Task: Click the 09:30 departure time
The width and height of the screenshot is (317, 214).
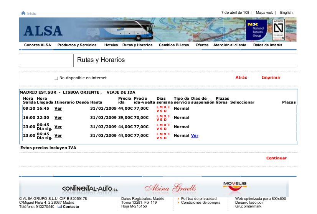Action: (29, 109)
